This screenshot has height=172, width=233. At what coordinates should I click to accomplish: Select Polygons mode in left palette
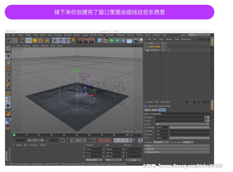click(x=8, y=86)
